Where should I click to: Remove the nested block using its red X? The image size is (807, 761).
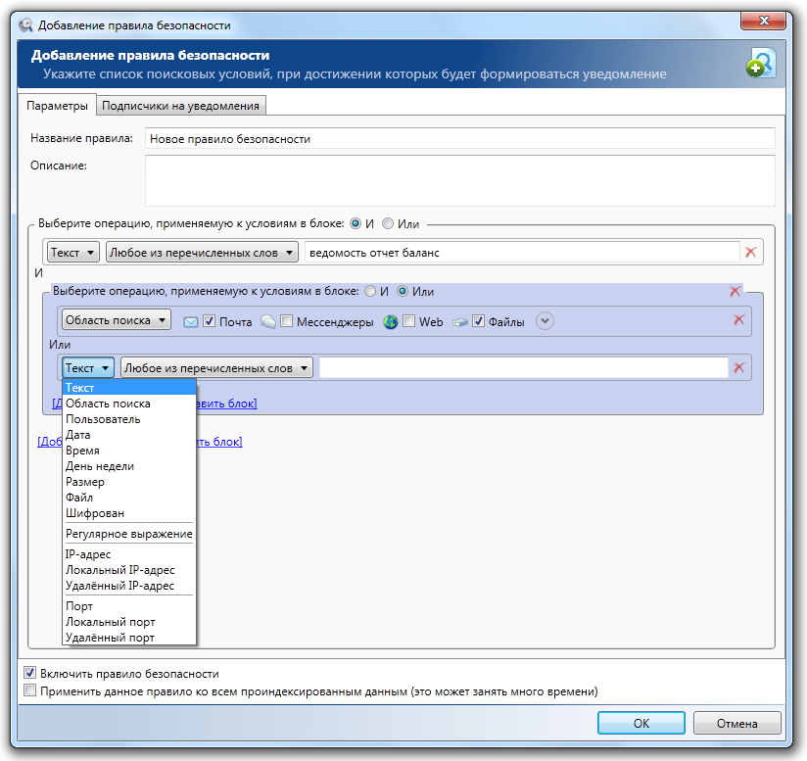click(x=735, y=291)
